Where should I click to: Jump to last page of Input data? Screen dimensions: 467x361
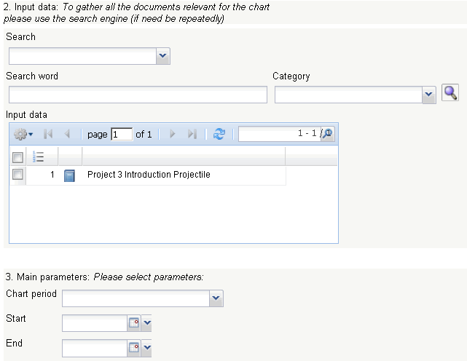(x=192, y=134)
